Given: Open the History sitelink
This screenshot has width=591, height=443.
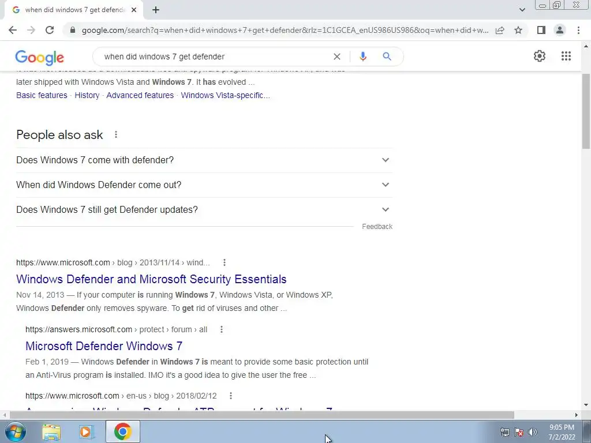Looking at the screenshot, I should pyautogui.click(x=87, y=95).
